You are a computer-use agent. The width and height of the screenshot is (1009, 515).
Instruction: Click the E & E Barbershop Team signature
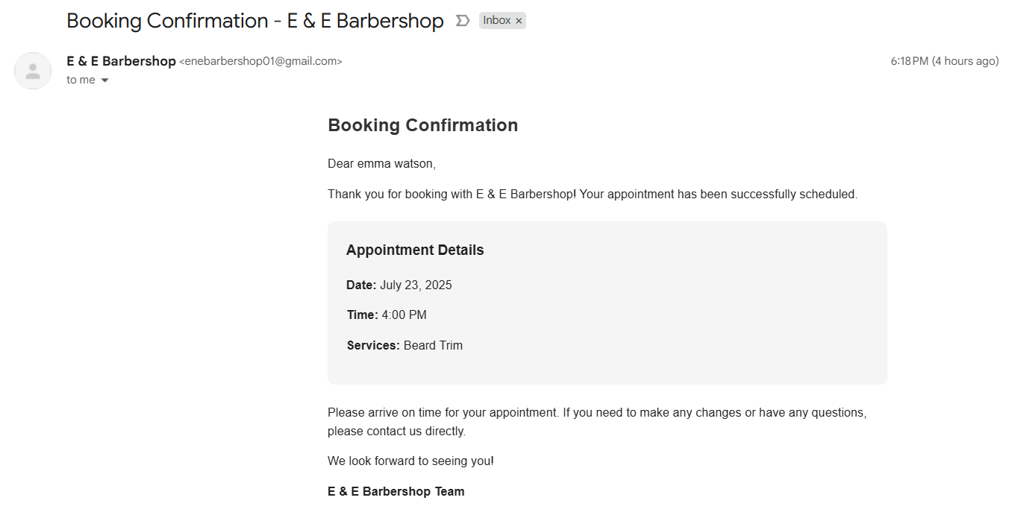click(396, 492)
